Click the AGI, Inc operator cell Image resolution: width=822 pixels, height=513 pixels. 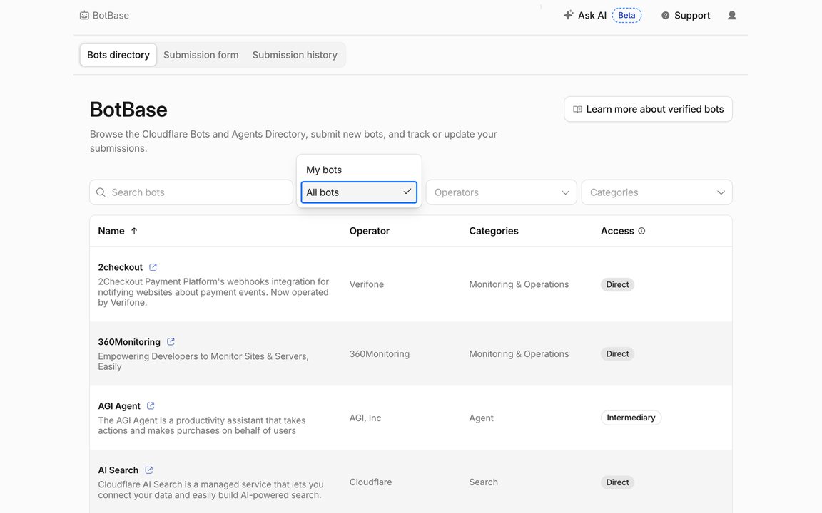[365, 418]
